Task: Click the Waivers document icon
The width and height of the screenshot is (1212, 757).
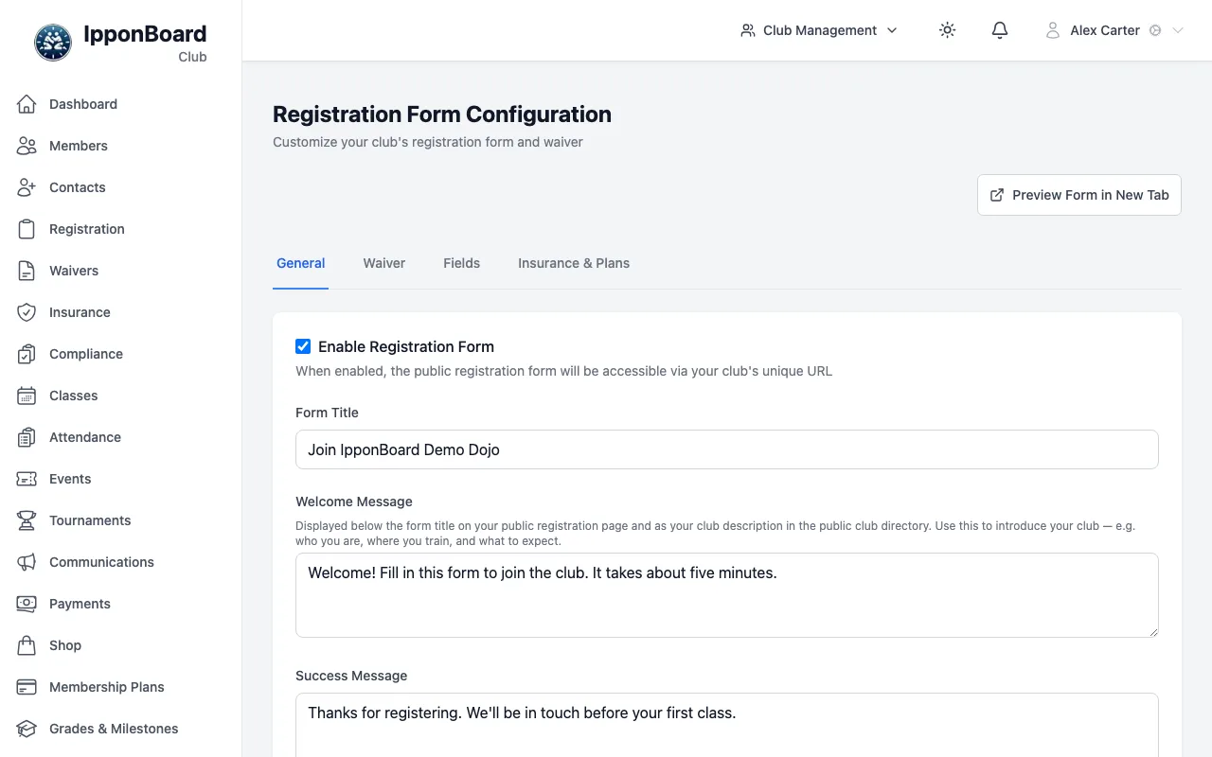Action: pos(27,271)
